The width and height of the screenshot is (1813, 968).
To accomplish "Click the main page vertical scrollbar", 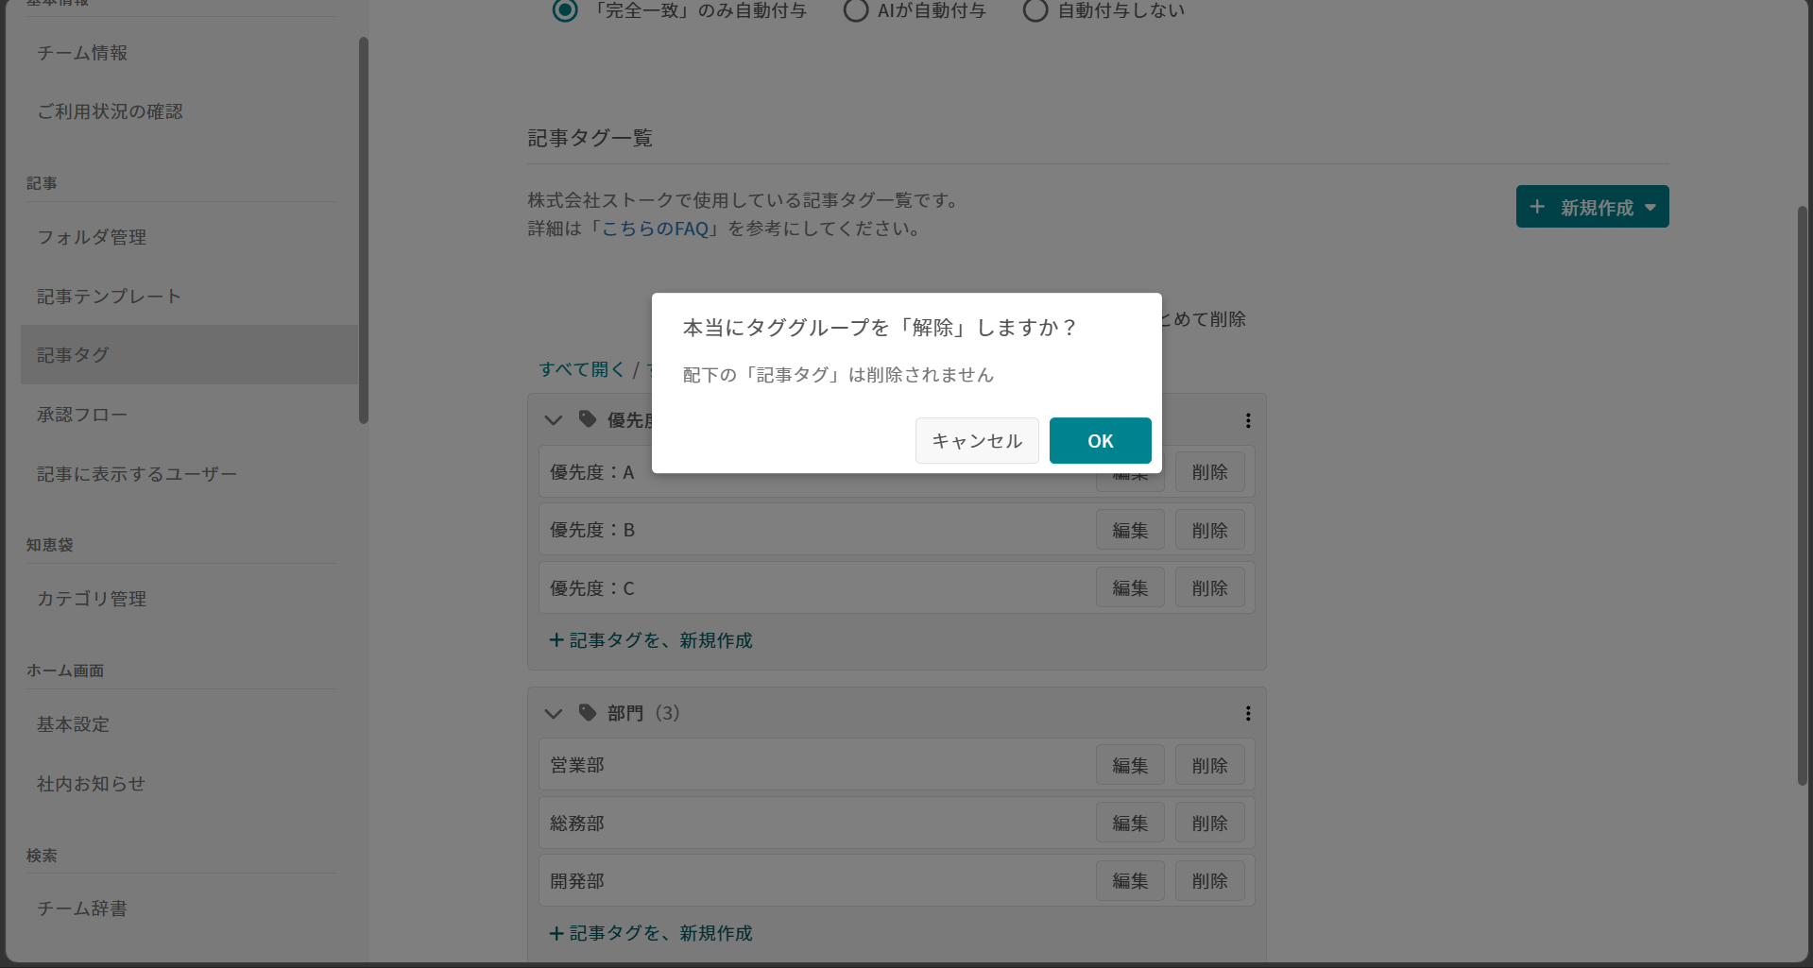I will click(1803, 495).
